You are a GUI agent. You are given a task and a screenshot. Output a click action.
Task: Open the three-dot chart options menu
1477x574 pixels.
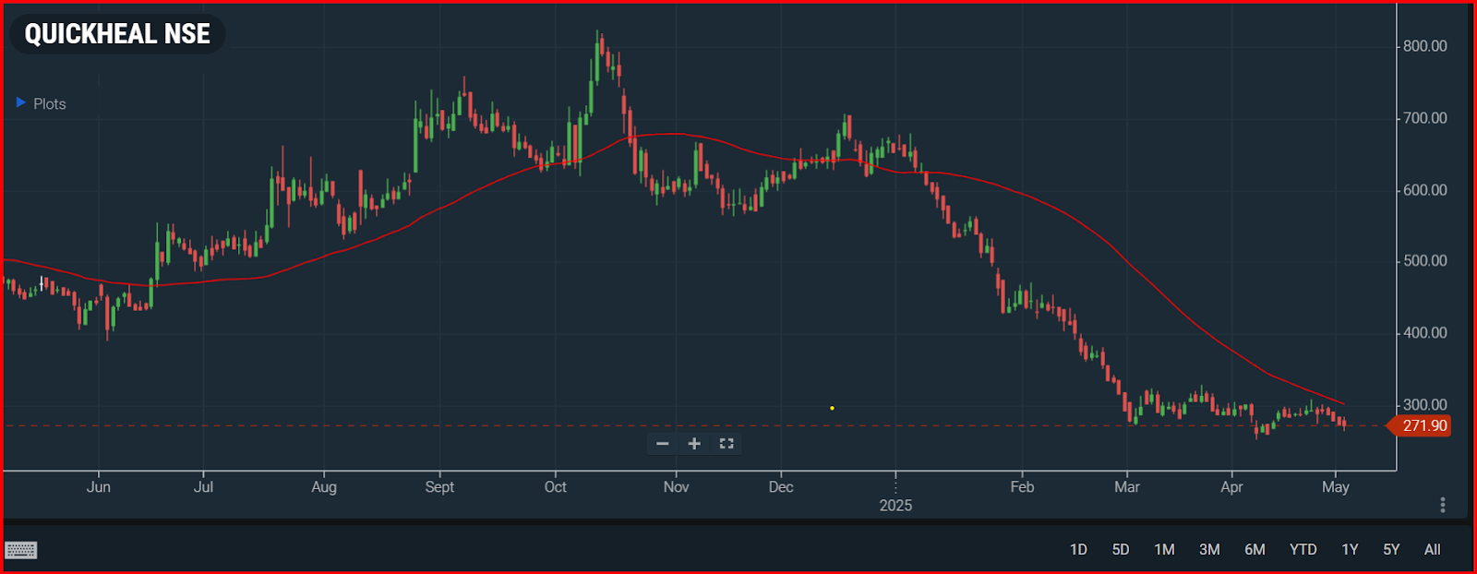pos(1443,505)
